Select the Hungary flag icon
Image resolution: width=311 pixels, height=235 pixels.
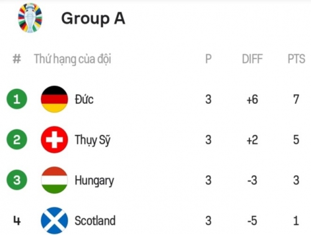[x=54, y=180]
